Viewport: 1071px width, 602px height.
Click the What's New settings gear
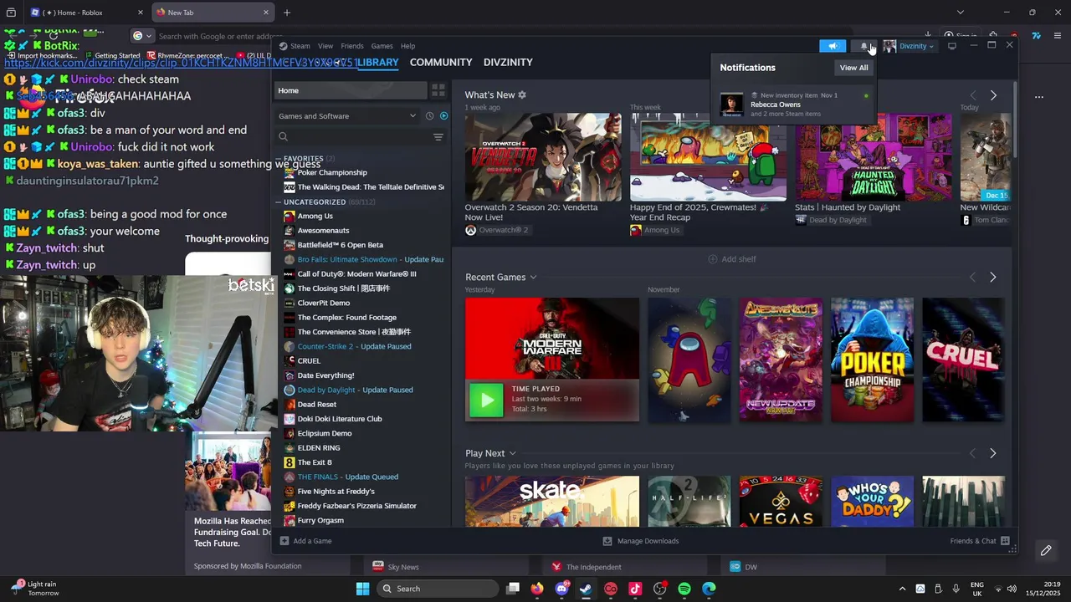pos(522,95)
